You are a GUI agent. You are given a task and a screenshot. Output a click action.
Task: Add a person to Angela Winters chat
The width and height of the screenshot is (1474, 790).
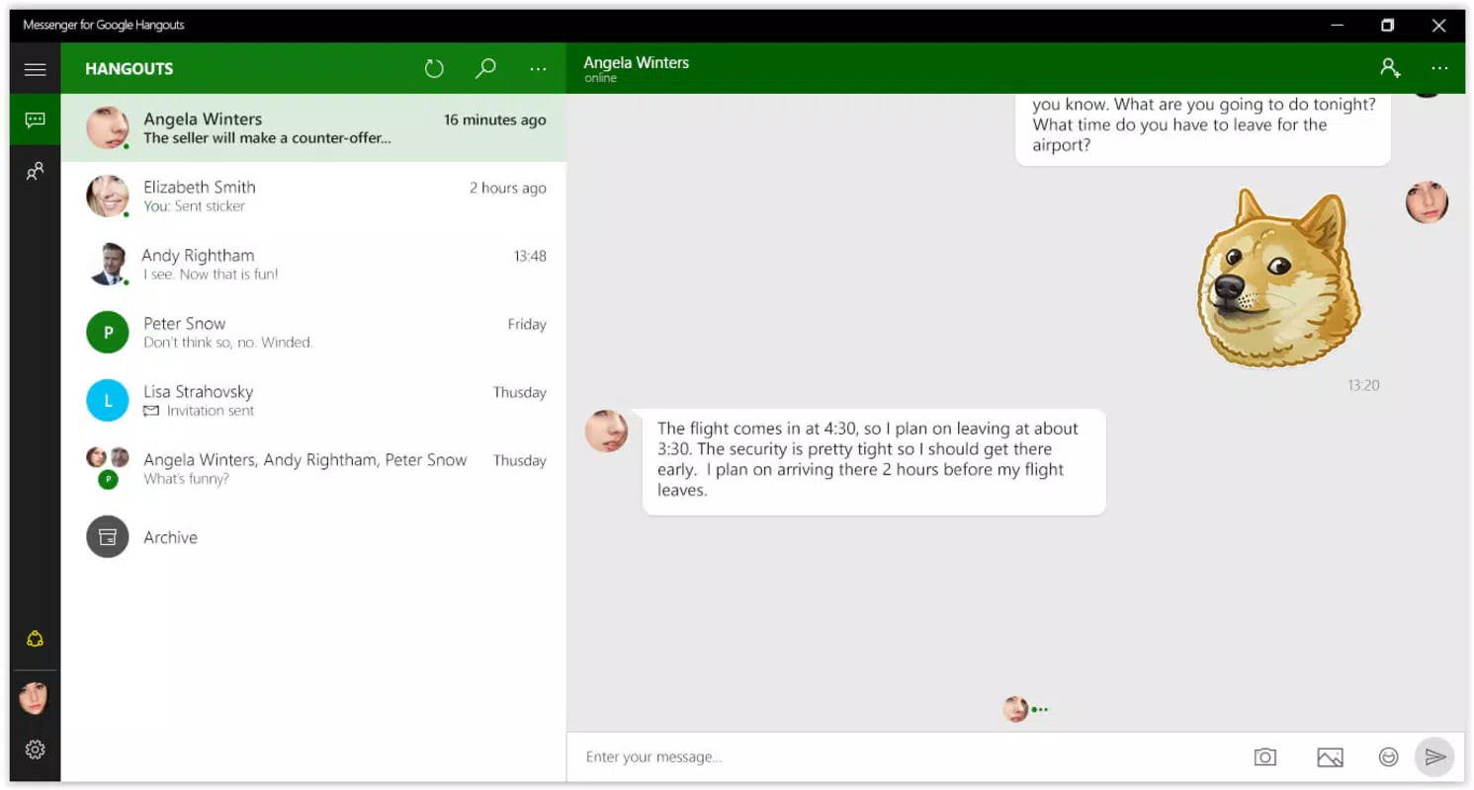(1390, 68)
